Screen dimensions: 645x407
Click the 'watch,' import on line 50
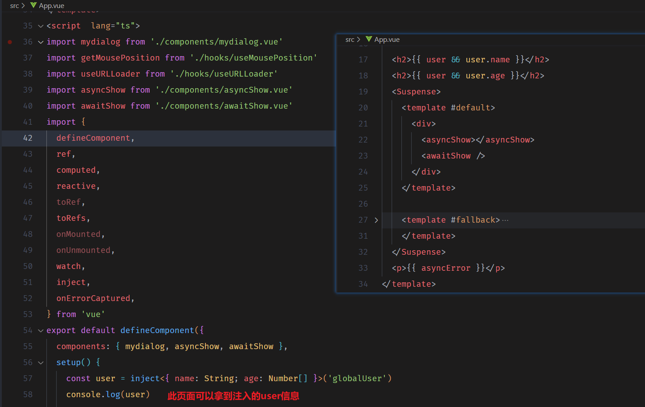pos(71,266)
